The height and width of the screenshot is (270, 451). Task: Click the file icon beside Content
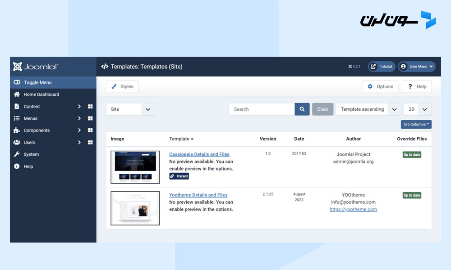(17, 106)
